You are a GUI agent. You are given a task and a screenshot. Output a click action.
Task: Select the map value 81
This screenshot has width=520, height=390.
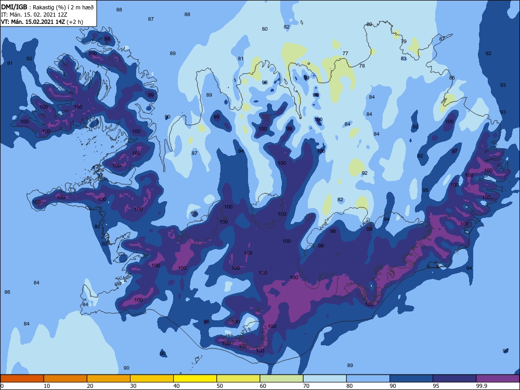241,59
